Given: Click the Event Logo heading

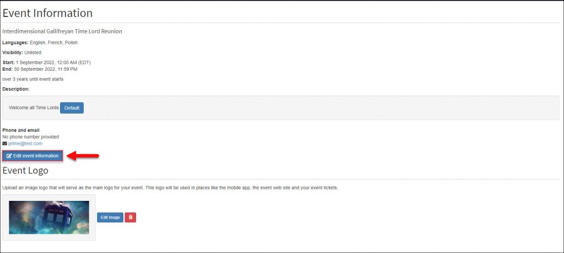Looking at the screenshot, I should coord(25,171).
